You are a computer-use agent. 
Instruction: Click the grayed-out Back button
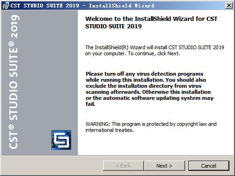pyautogui.click(x=124, y=166)
